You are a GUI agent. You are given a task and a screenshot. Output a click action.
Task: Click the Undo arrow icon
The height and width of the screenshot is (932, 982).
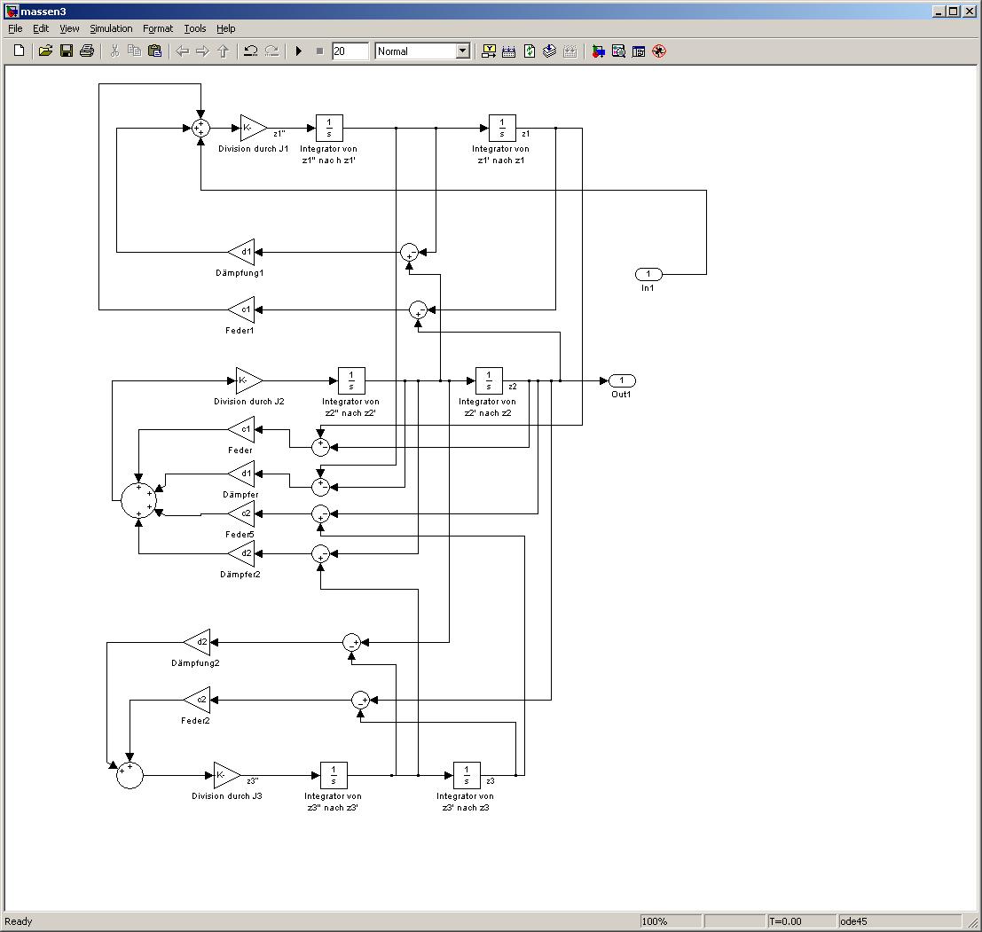click(251, 51)
